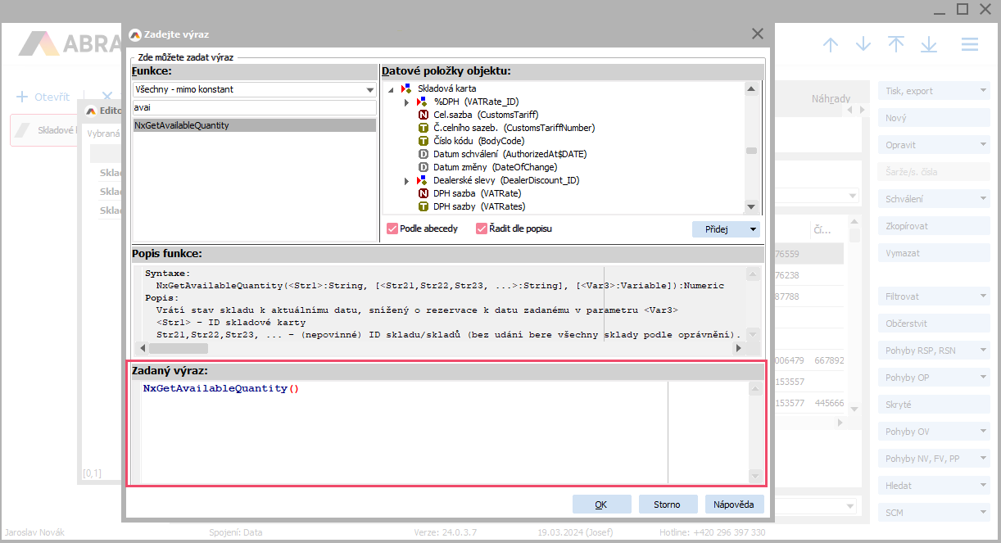Toggle the Řadit dle popisu checkbox
The width and height of the screenshot is (1001, 543).
482,229
